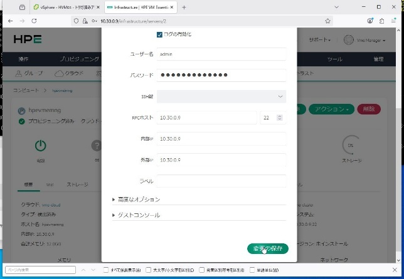Click the user avatar icon in header

point(349,40)
